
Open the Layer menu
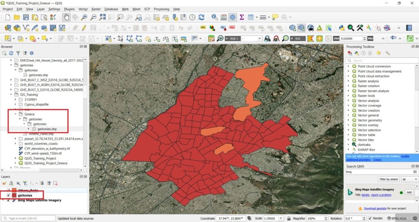click(x=41, y=9)
